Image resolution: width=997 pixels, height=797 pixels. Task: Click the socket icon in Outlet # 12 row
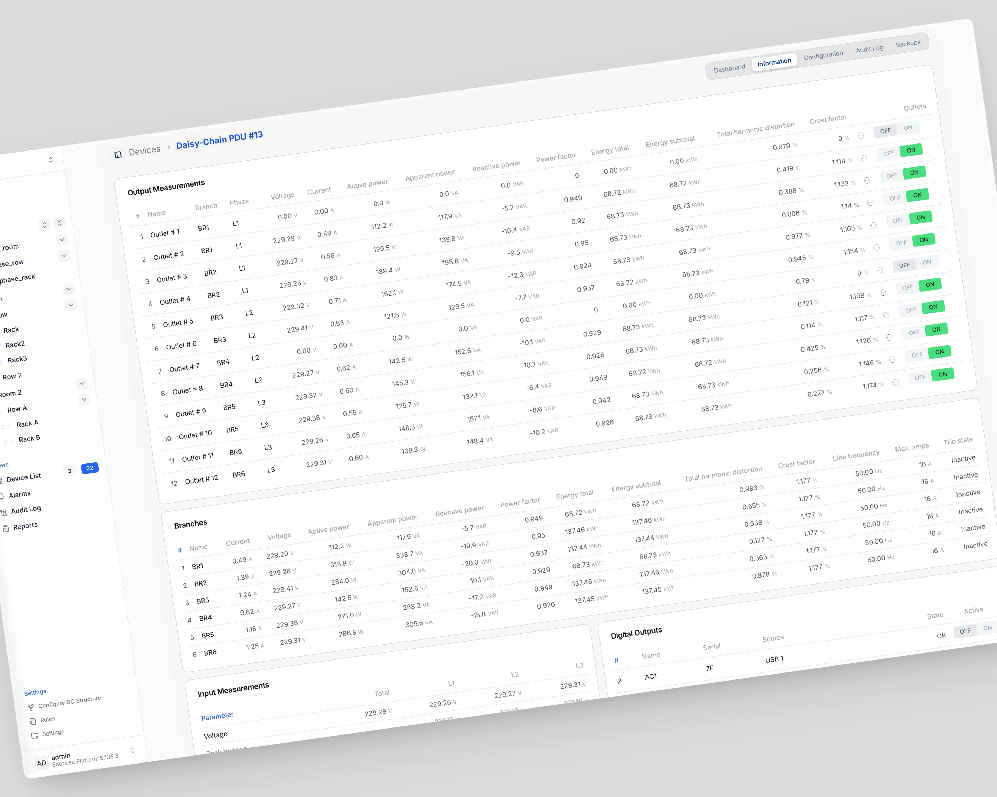tap(896, 382)
